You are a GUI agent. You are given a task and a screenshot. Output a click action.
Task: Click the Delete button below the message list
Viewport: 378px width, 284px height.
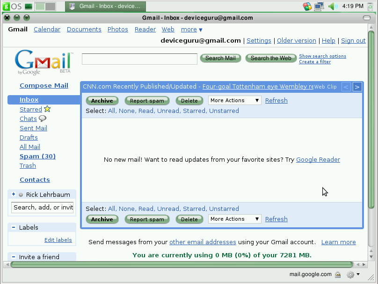[x=189, y=219]
